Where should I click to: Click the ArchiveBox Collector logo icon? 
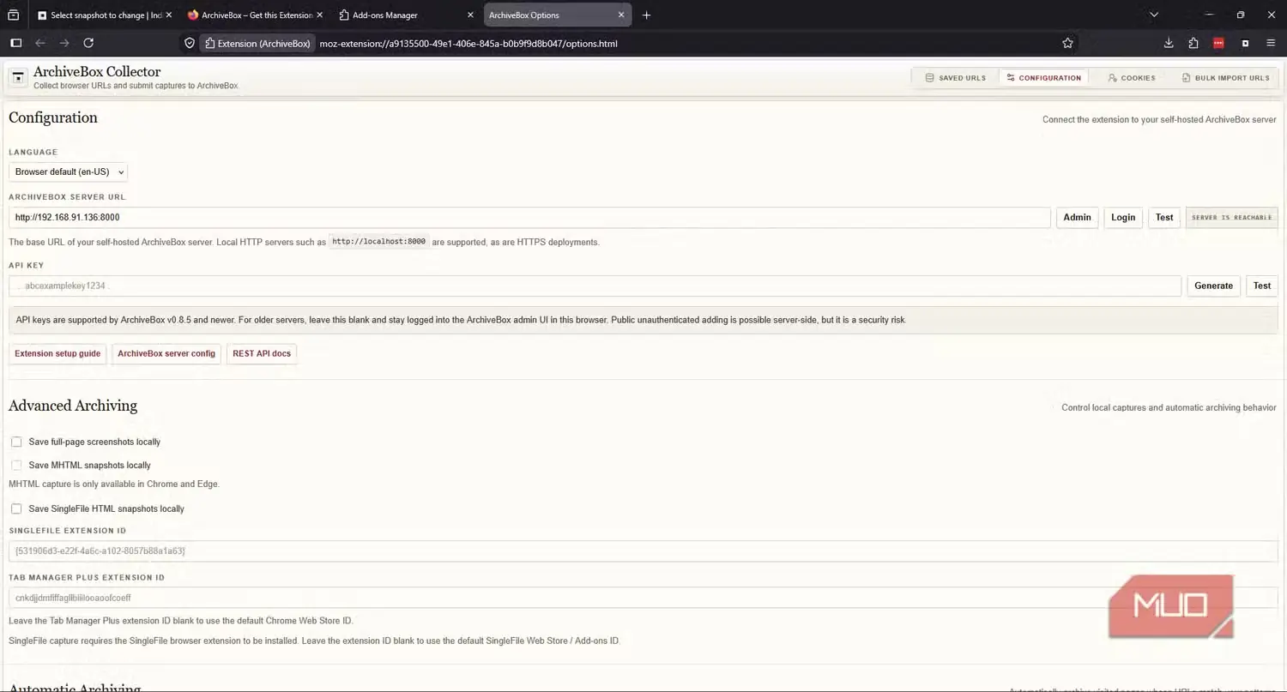point(17,78)
